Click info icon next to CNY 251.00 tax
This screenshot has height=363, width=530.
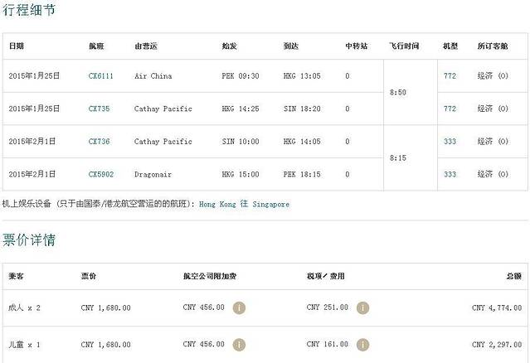tap(362, 307)
